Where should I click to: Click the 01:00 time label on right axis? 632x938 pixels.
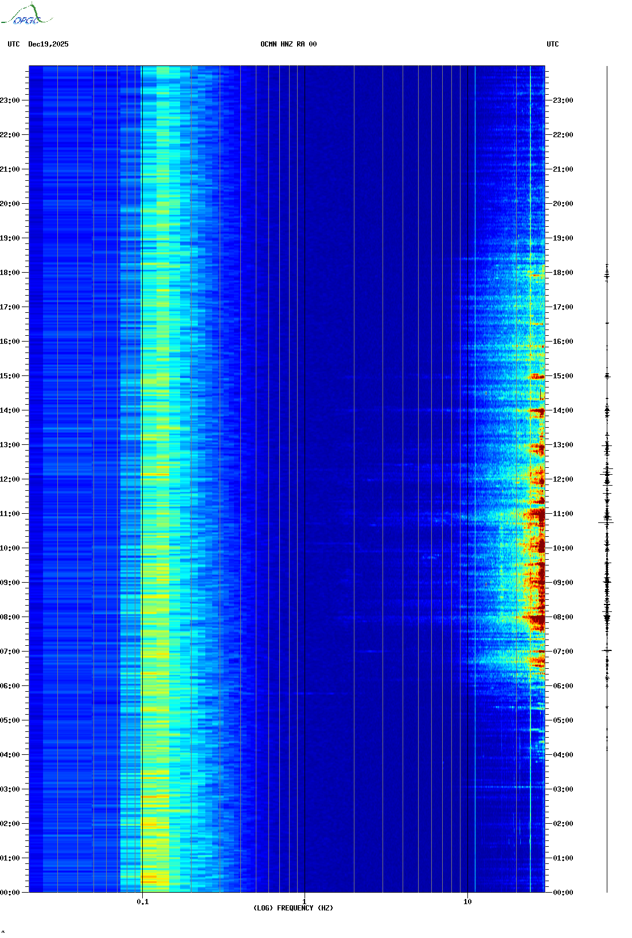(563, 858)
